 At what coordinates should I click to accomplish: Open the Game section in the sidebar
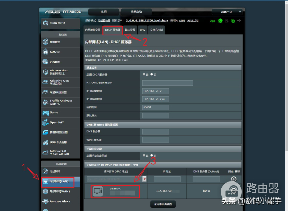(60, 112)
